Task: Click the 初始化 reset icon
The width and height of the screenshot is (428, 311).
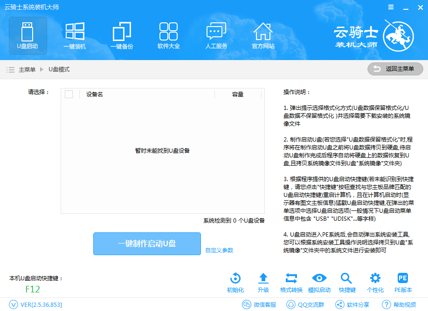Action: click(235, 278)
